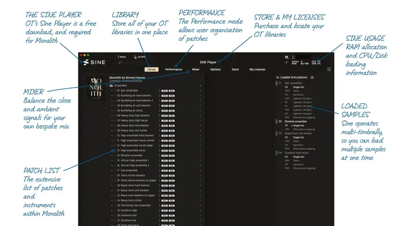
Task: Select patch 11 High ensemble hands center
Action: click(136, 141)
